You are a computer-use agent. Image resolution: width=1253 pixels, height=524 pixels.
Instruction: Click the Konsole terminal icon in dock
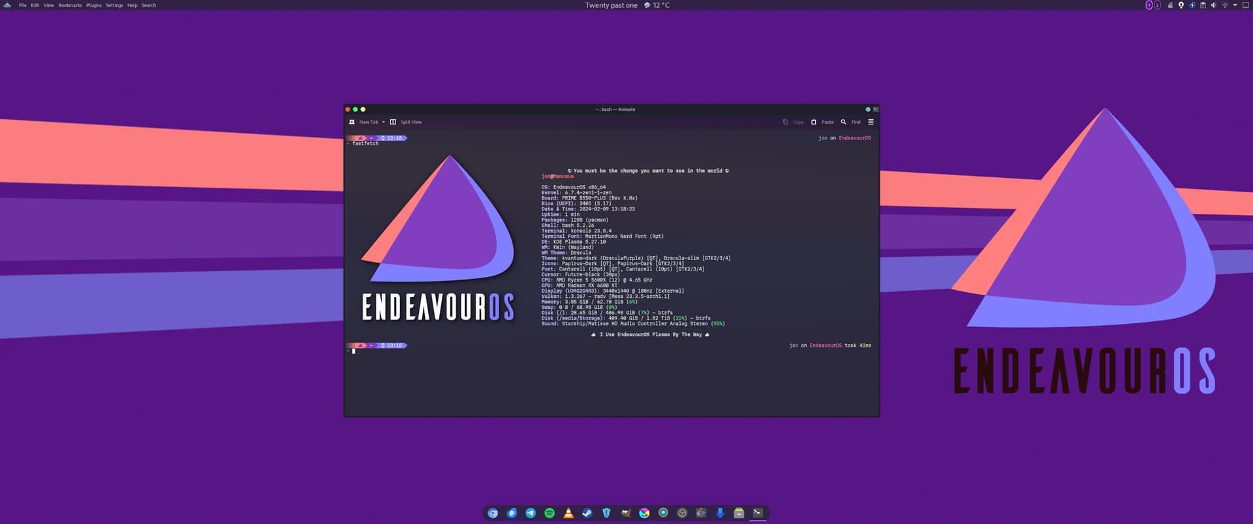click(758, 513)
